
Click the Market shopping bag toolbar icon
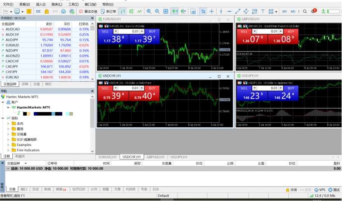coord(47,12)
